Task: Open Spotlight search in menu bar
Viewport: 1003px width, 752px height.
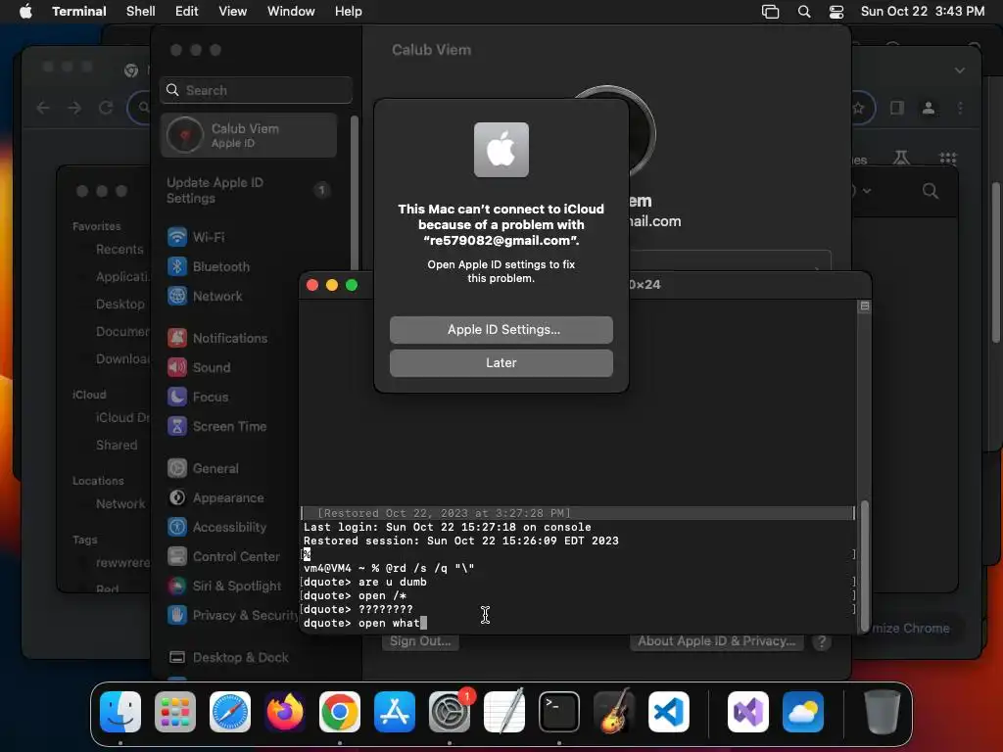Action: click(x=804, y=12)
